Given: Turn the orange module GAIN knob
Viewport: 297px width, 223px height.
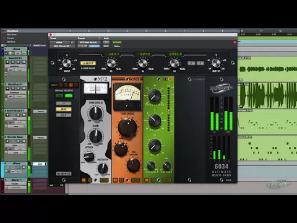Looking at the screenshot, I should 121,149.
